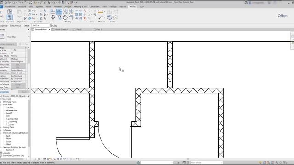Collapse the Floor Plans tree node
294x165 pixels.
tap(1, 105)
